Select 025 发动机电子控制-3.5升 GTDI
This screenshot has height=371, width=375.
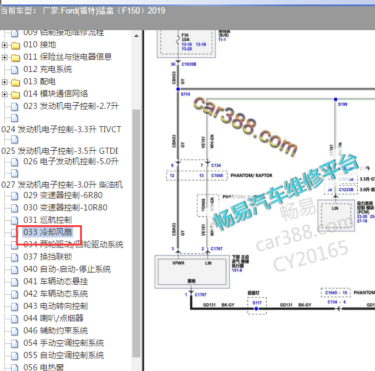pyautogui.click(x=60, y=151)
